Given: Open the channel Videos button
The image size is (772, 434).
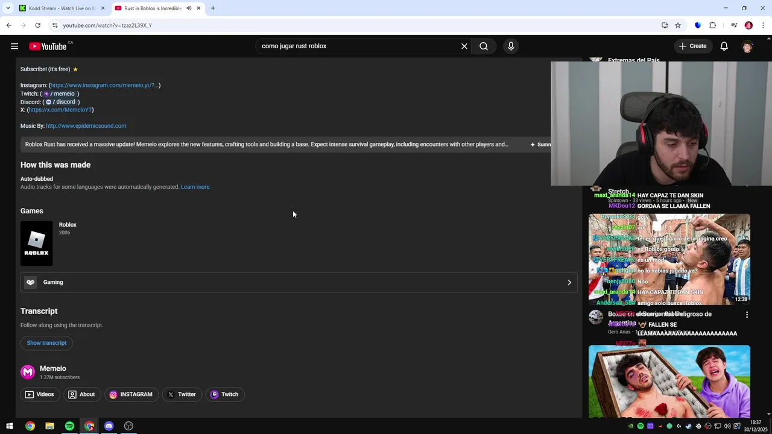Looking at the screenshot, I should click(x=40, y=395).
